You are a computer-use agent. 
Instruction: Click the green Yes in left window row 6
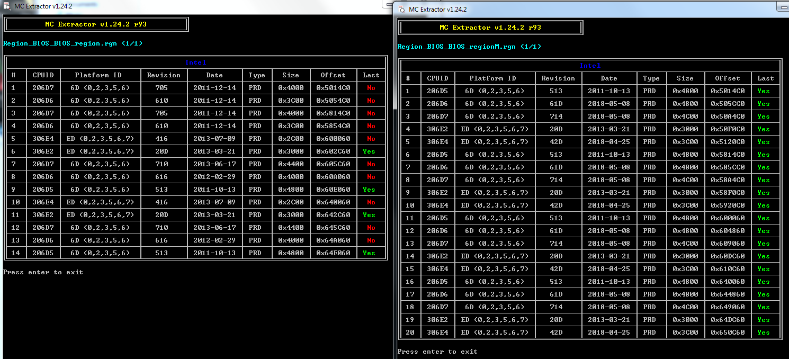369,151
